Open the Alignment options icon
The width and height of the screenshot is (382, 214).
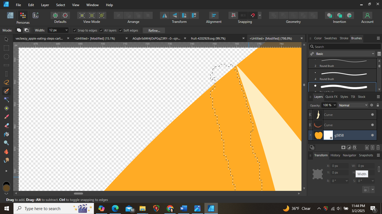(x=214, y=15)
